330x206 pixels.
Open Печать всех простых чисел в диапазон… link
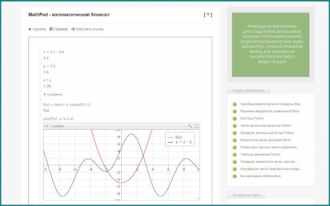270,147
